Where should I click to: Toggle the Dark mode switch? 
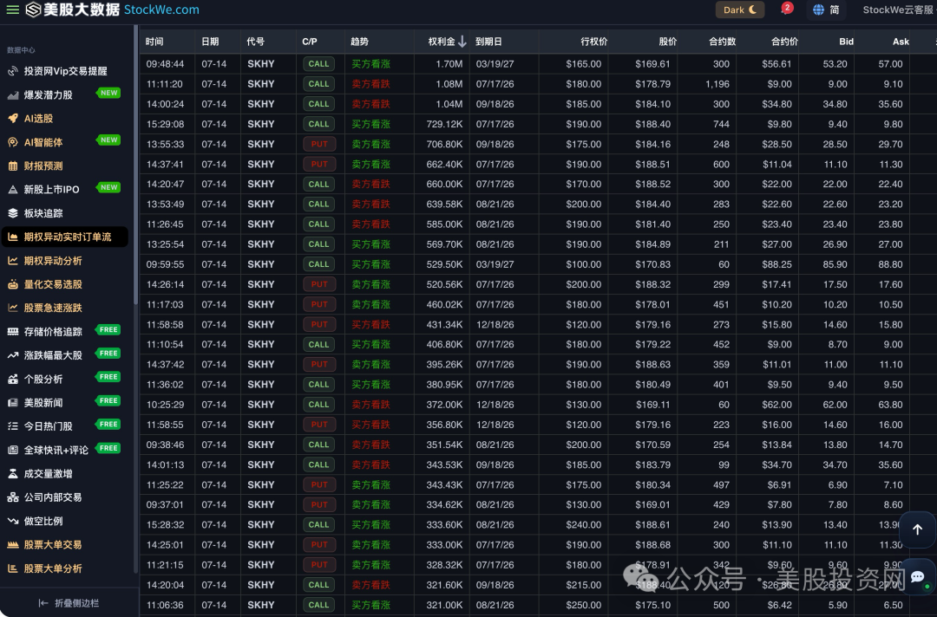pos(740,10)
